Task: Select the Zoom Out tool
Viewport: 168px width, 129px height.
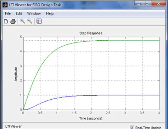Action: [x=29, y=21]
